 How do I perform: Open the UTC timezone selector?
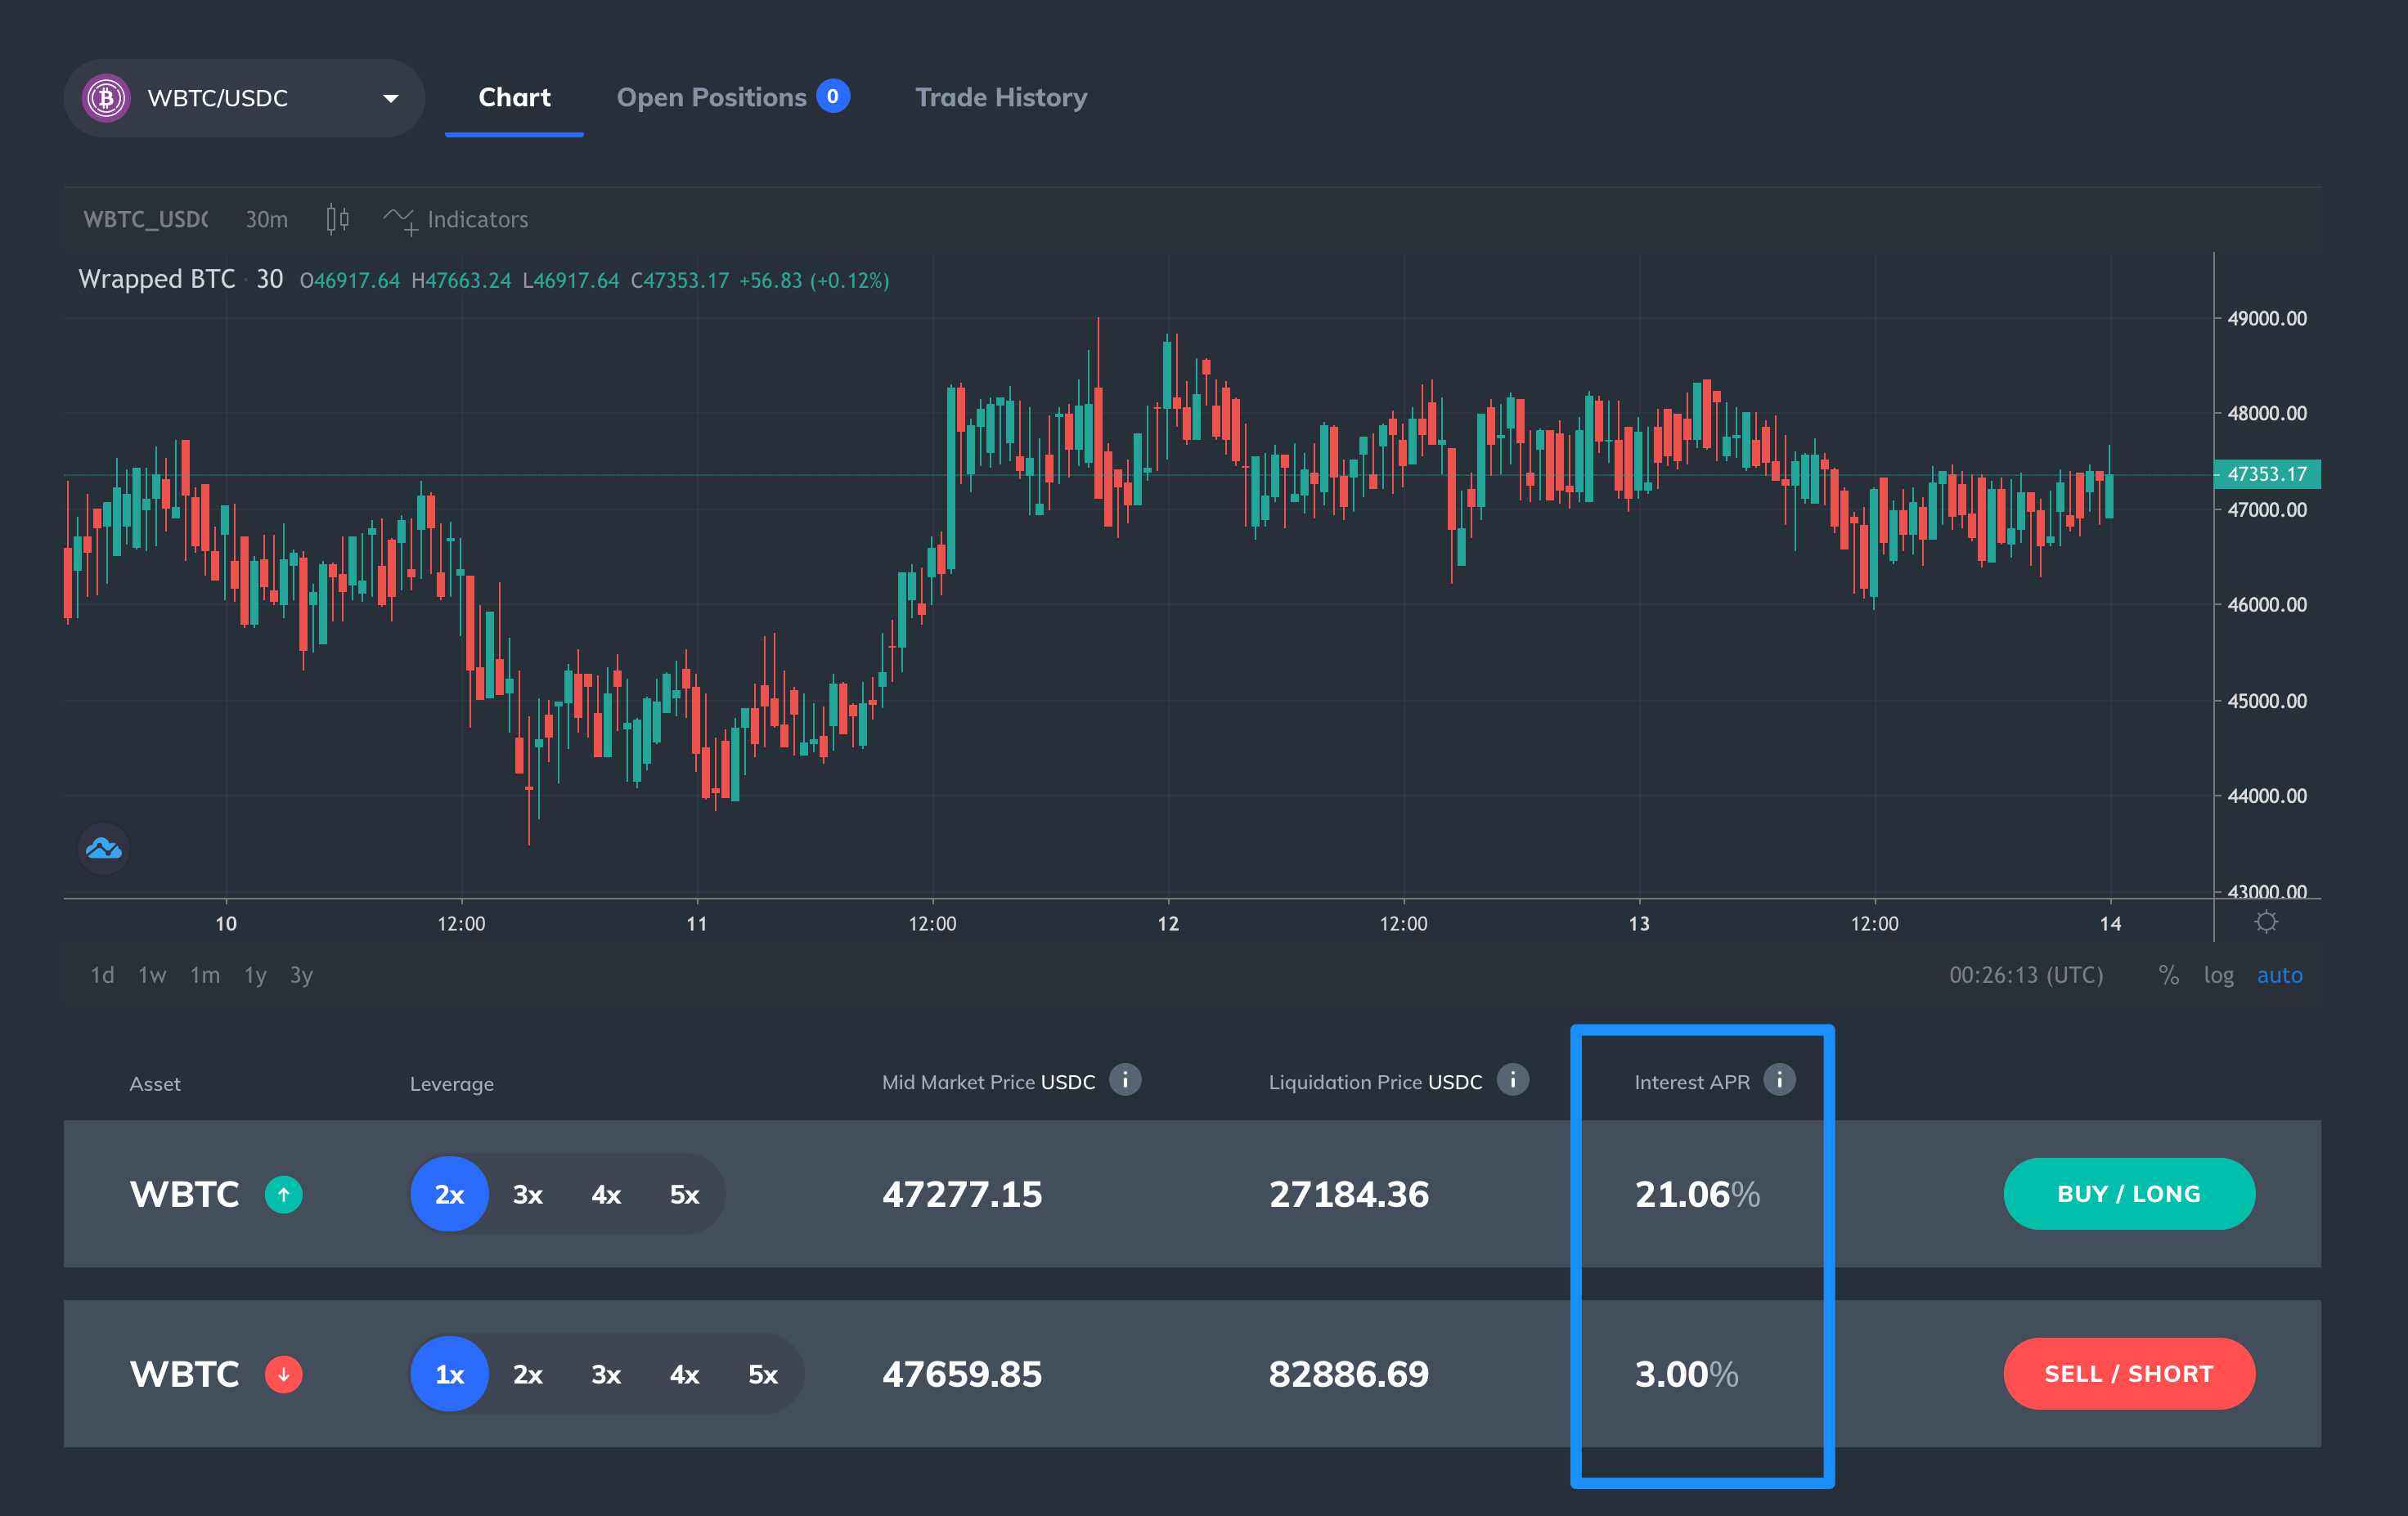click(2025, 975)
